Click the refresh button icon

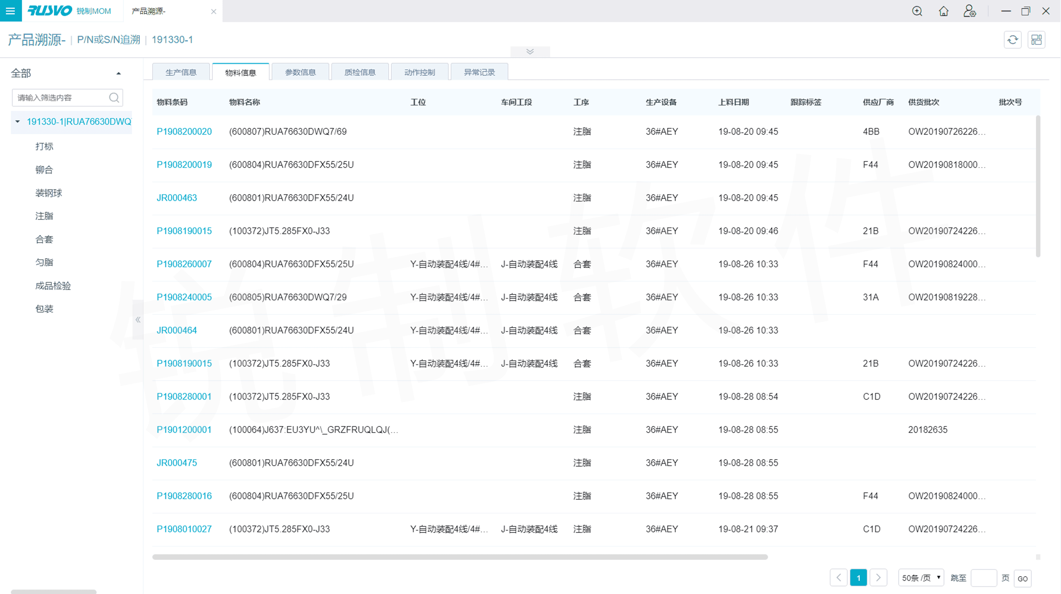[1013, 40]
